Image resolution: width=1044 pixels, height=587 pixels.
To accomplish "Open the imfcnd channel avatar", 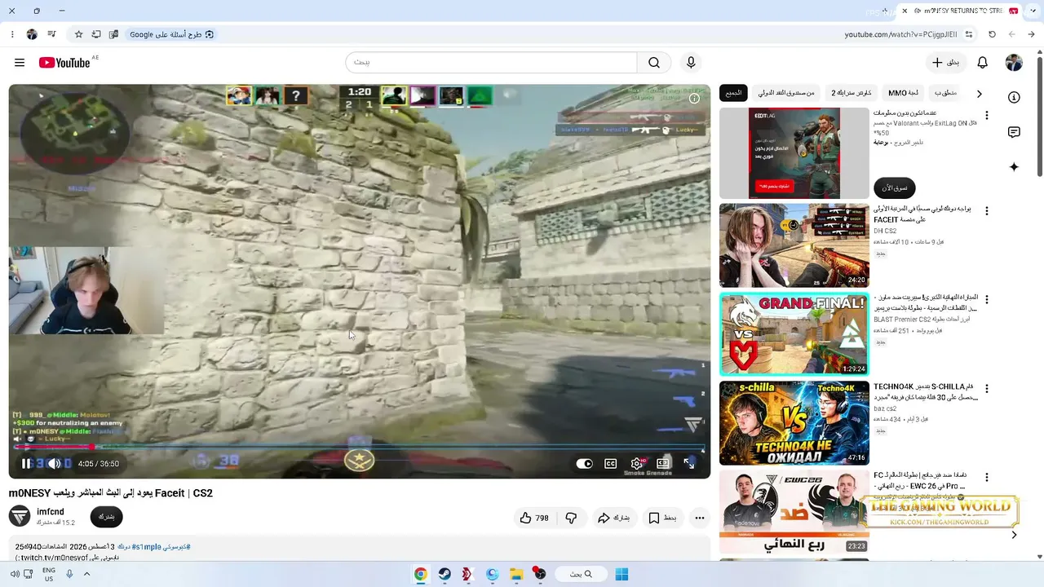I will click(20, 516).
